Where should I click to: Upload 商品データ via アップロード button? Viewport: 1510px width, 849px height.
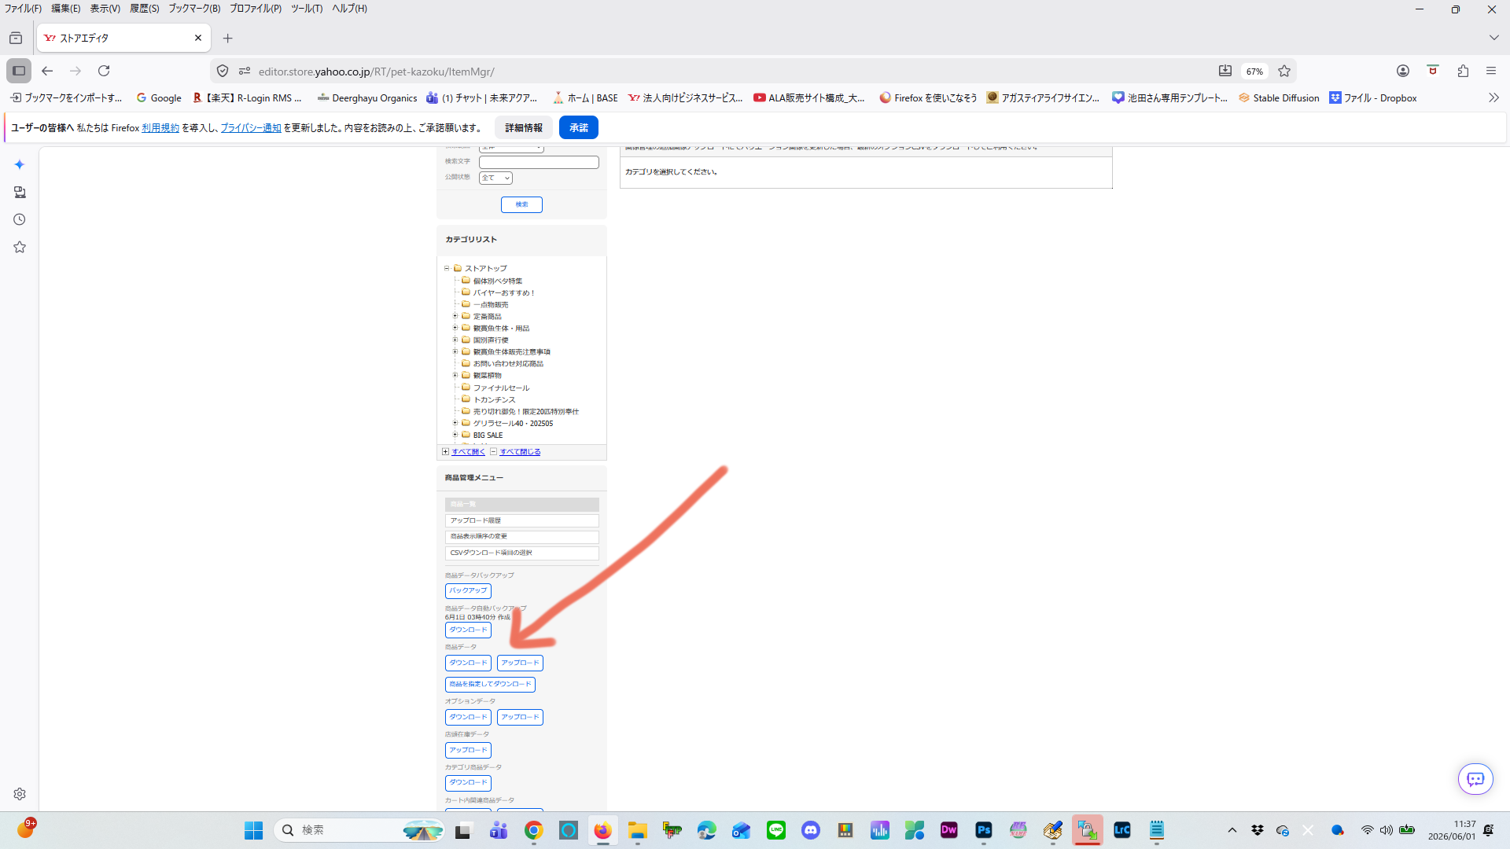click(520, 663)
